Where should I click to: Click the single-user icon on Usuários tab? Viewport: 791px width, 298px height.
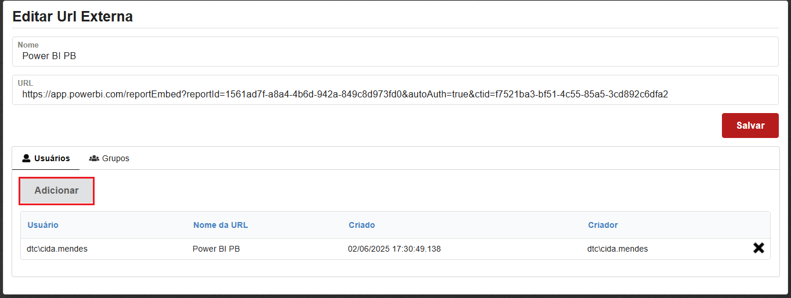click(x=26, y=158)
